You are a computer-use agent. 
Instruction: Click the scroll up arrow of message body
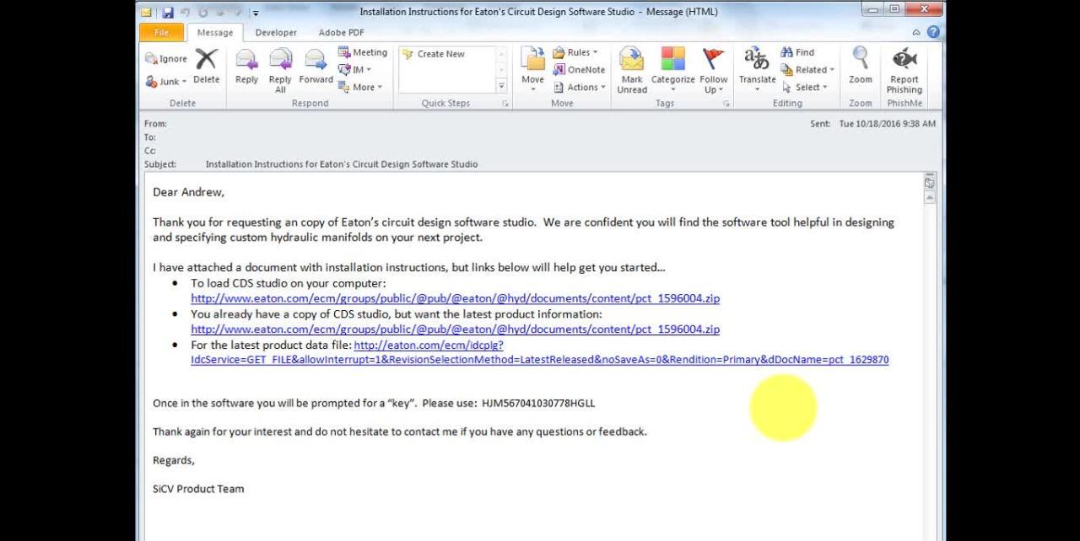click(930, 198)
